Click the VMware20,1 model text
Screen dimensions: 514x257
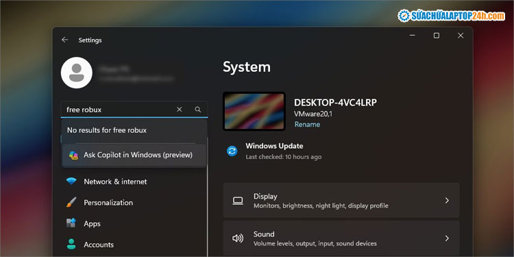click(x=313, y=114)
